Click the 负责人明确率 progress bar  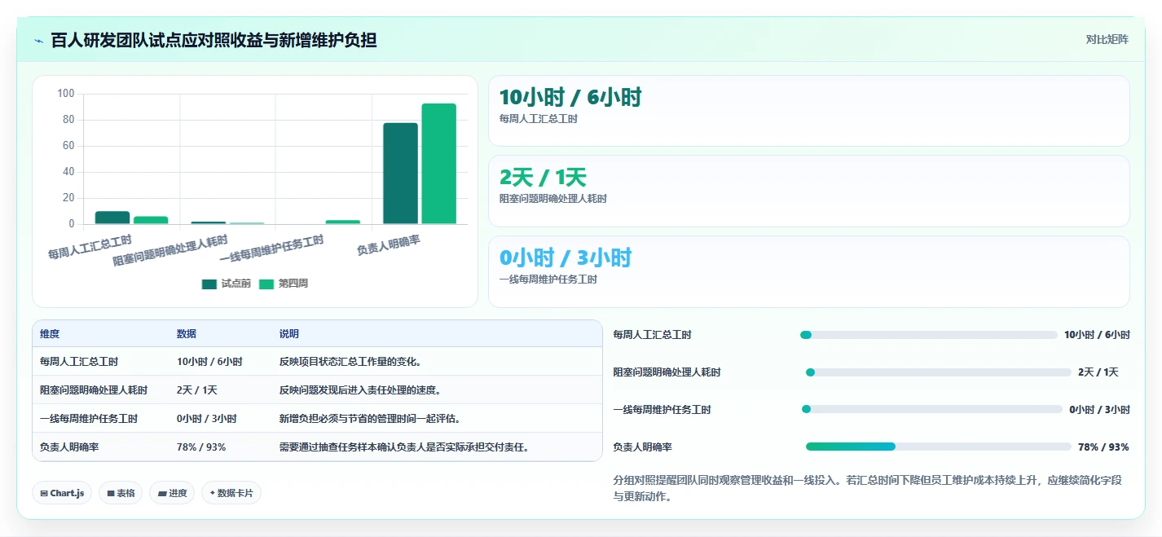coord(938,447)
